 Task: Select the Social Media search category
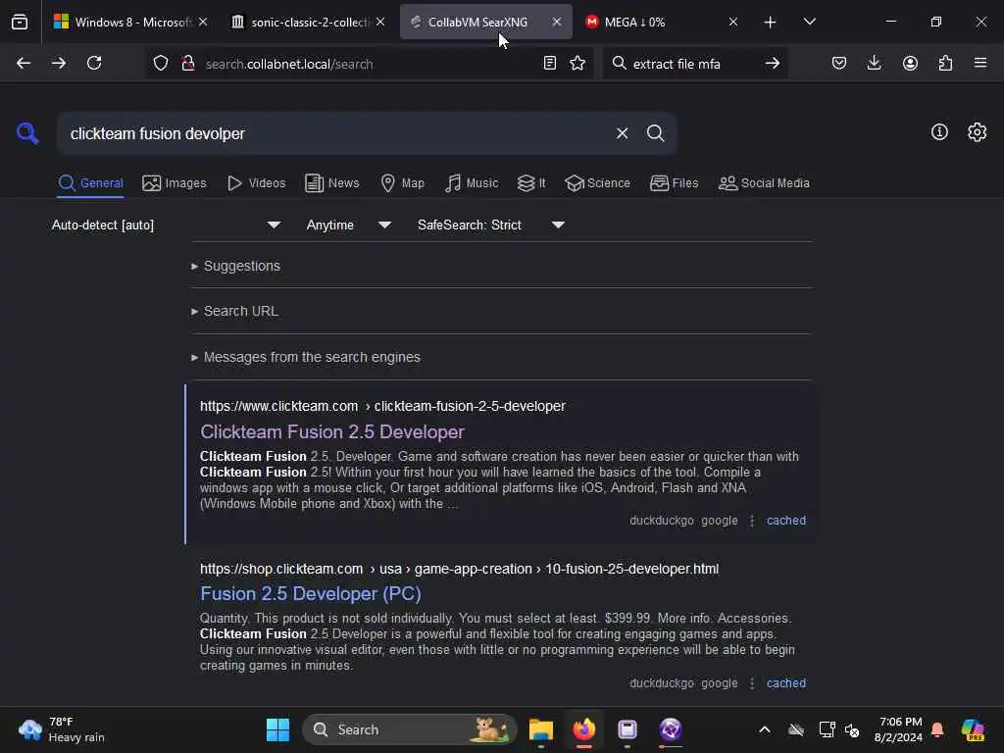pyautogui.click(x=764, y=183)
